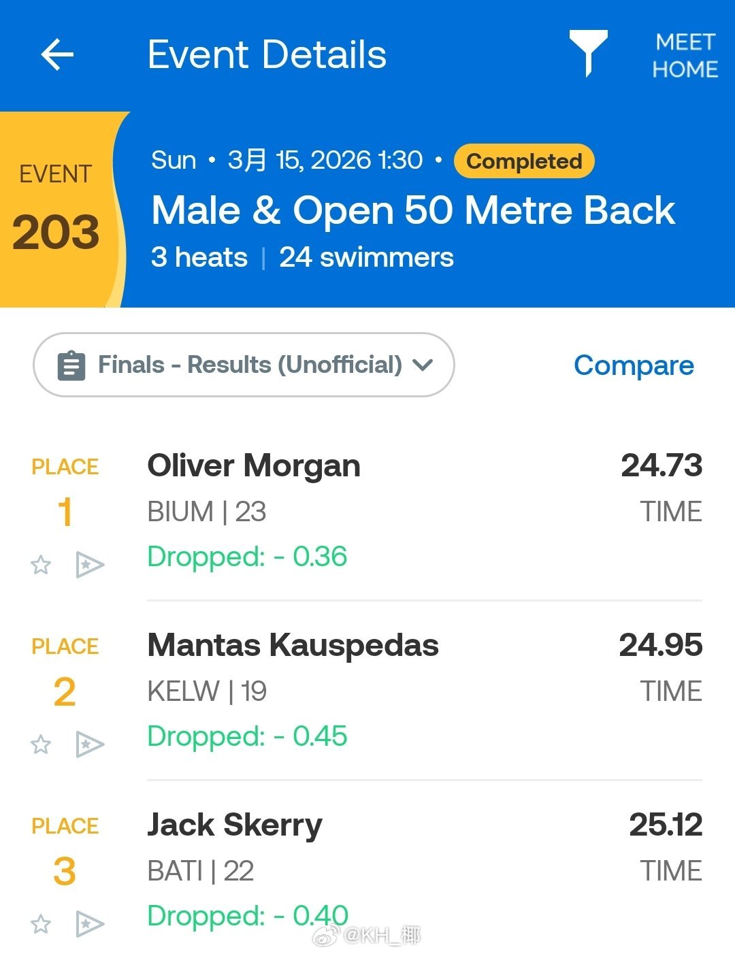Image resolution: width=735 pixels, height=954 pixels.
Task: Open Mantas Kauspedas's result entry
Action: (x=293, y=645)
